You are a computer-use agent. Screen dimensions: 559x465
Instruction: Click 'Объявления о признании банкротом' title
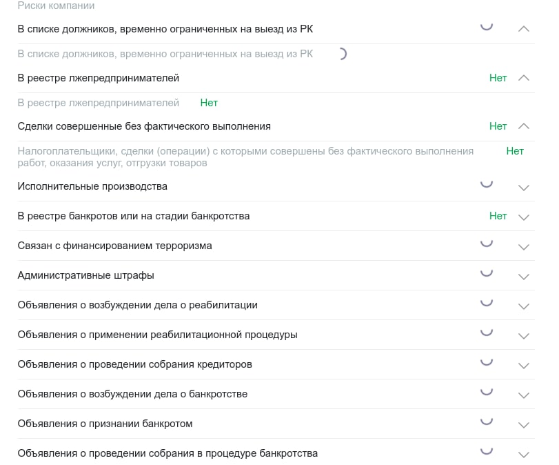coord(105,423)
